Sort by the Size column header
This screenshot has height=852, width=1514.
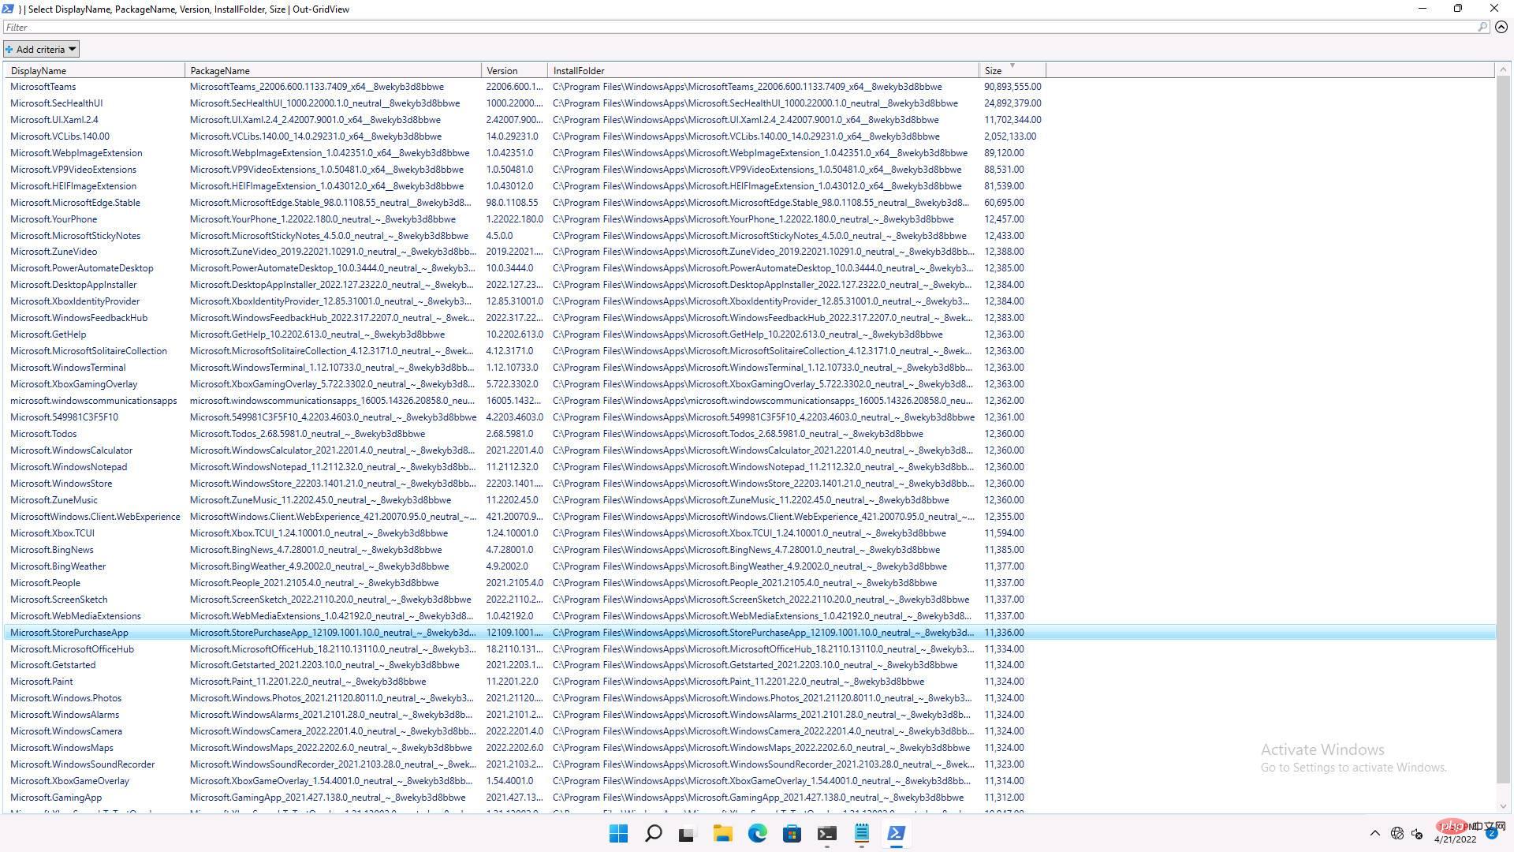[x=1011, y=70]
